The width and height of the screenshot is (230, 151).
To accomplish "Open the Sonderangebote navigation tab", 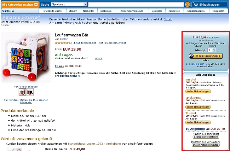I will [196, 11].
